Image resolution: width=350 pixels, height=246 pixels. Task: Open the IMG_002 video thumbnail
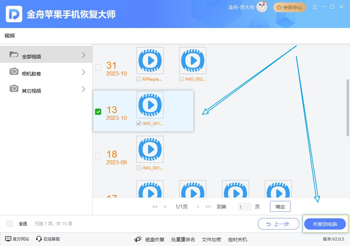193,60
